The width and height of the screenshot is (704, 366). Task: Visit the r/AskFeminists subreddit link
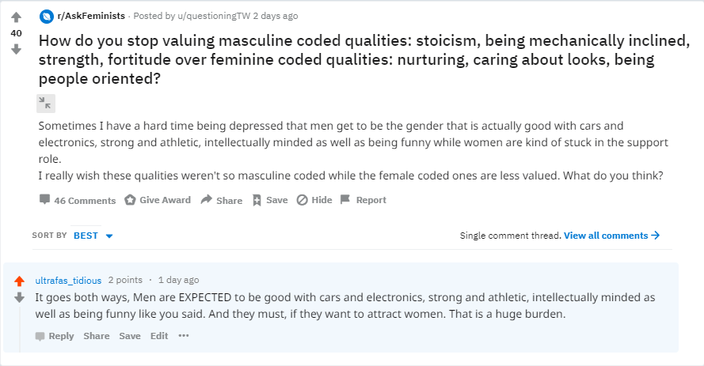pos(91,16)
